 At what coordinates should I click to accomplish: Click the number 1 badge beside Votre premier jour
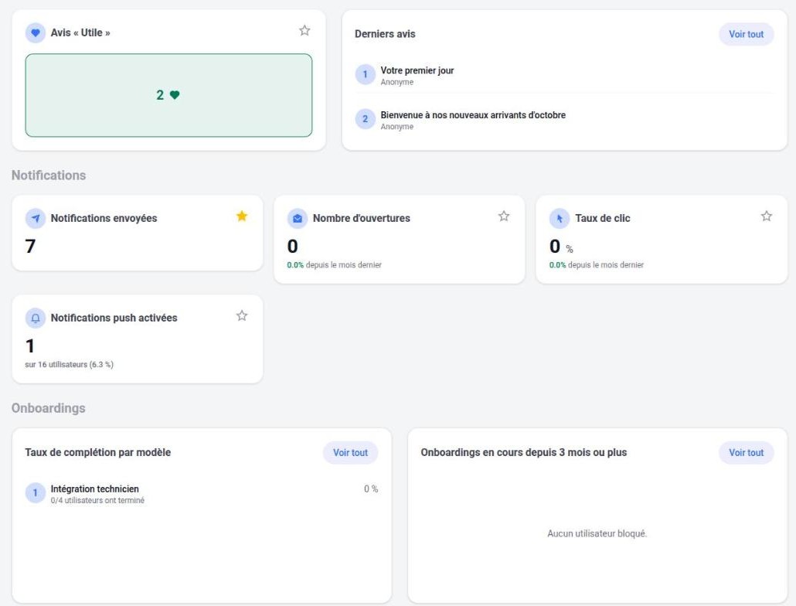(365, 75)
